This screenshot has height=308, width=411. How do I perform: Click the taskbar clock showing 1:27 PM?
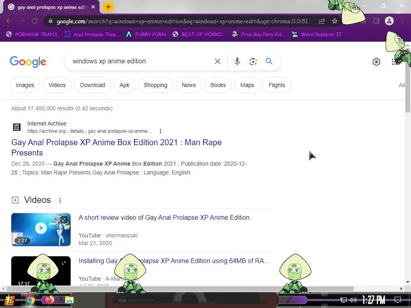(x=374, y=300)
